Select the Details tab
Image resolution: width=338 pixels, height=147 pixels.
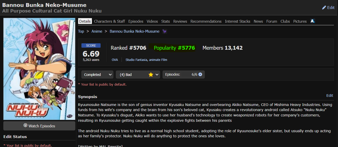85,21
